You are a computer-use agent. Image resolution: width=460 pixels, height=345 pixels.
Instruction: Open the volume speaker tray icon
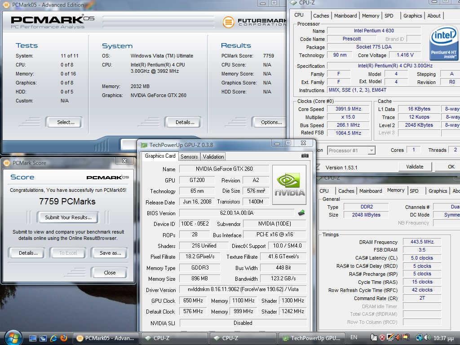click(428, 338)
